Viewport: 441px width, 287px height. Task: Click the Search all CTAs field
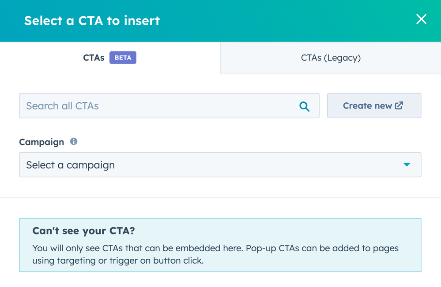(169, 106)
